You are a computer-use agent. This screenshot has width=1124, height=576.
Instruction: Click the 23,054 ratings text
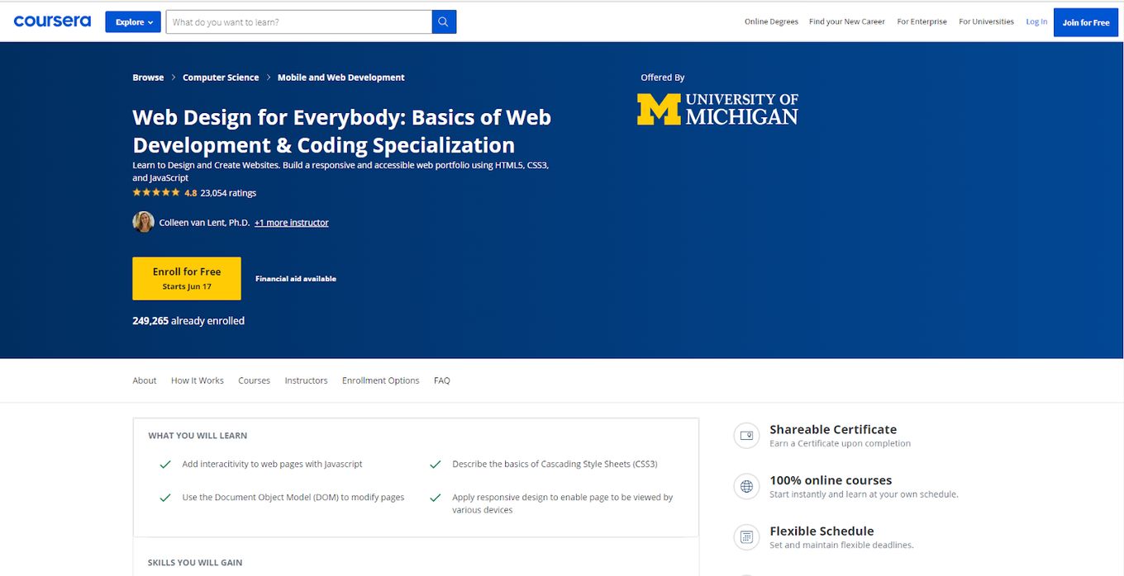(228, 193)
